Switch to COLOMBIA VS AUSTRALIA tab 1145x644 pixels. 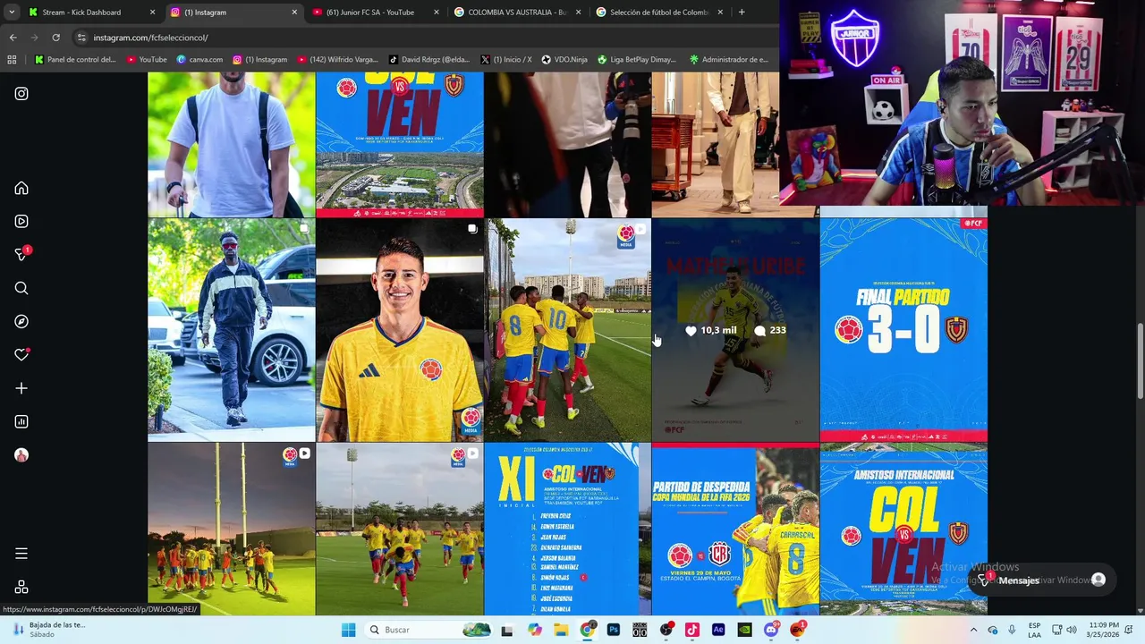click(517, 13)
